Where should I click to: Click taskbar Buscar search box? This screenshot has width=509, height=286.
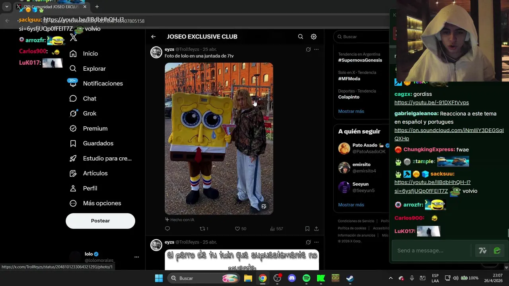pos(204,278)
